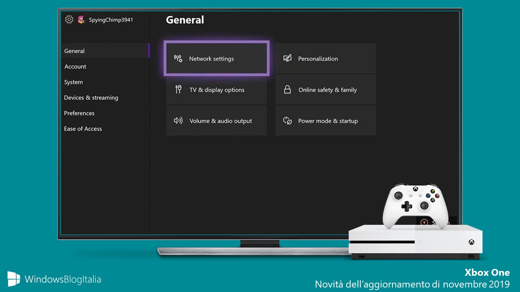Click the Volume & audio speaker icon
The image size is (520, 292).
178,120
